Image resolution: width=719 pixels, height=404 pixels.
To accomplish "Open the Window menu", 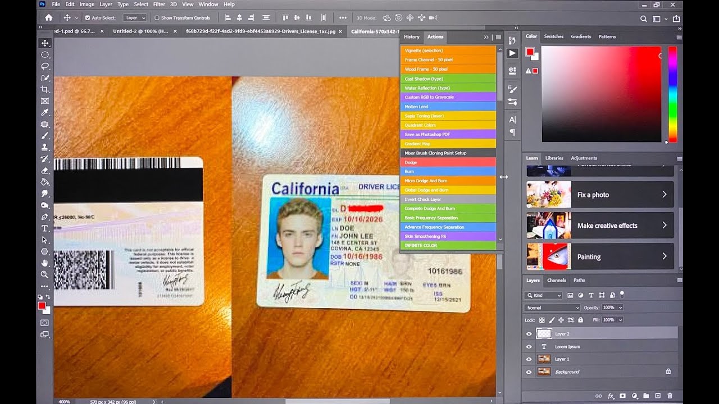I will click(208, 4).
